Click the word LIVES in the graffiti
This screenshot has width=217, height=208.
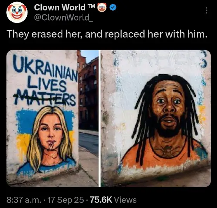[47, 85]
